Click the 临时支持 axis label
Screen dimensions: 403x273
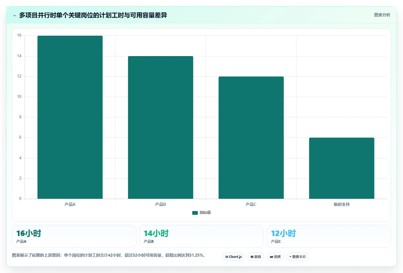click(341, 204)
